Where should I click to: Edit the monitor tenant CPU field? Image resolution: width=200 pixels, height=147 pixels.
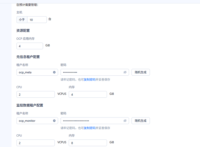36,143
